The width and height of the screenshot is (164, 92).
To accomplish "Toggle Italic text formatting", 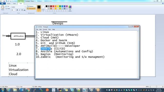I will point(19,10).
